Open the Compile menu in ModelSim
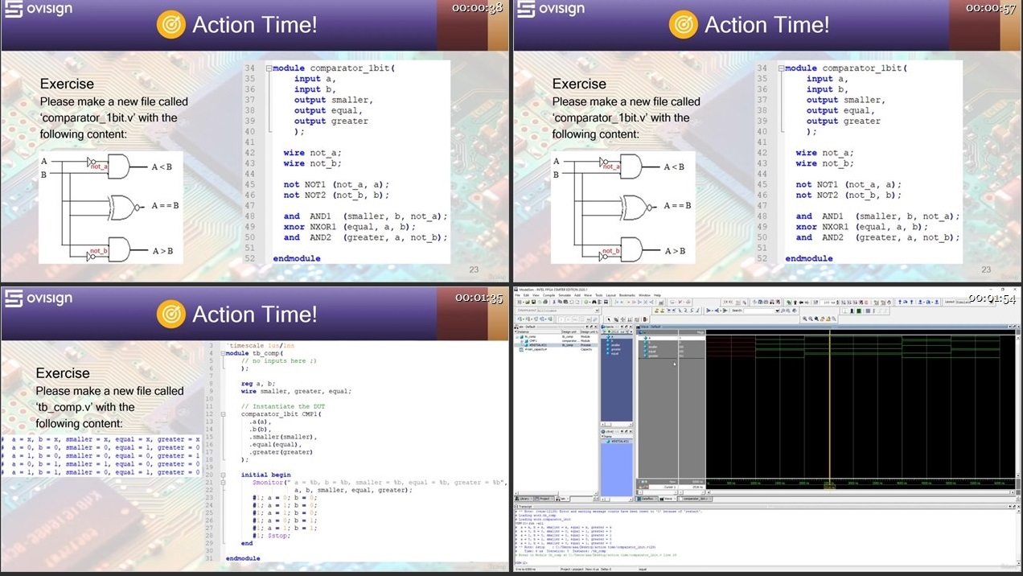 click(548, 295)
